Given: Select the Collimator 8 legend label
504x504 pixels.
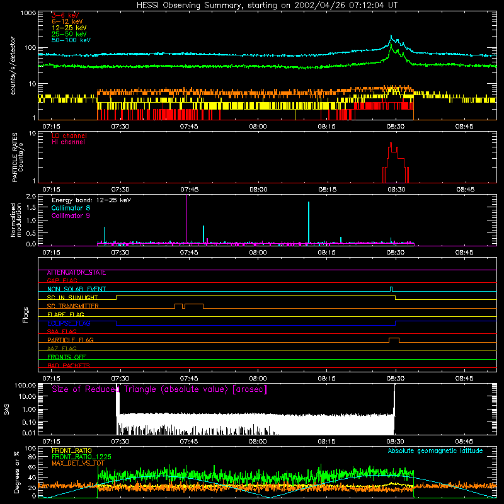Looking at the screenshot, I should tap(71, 208).
